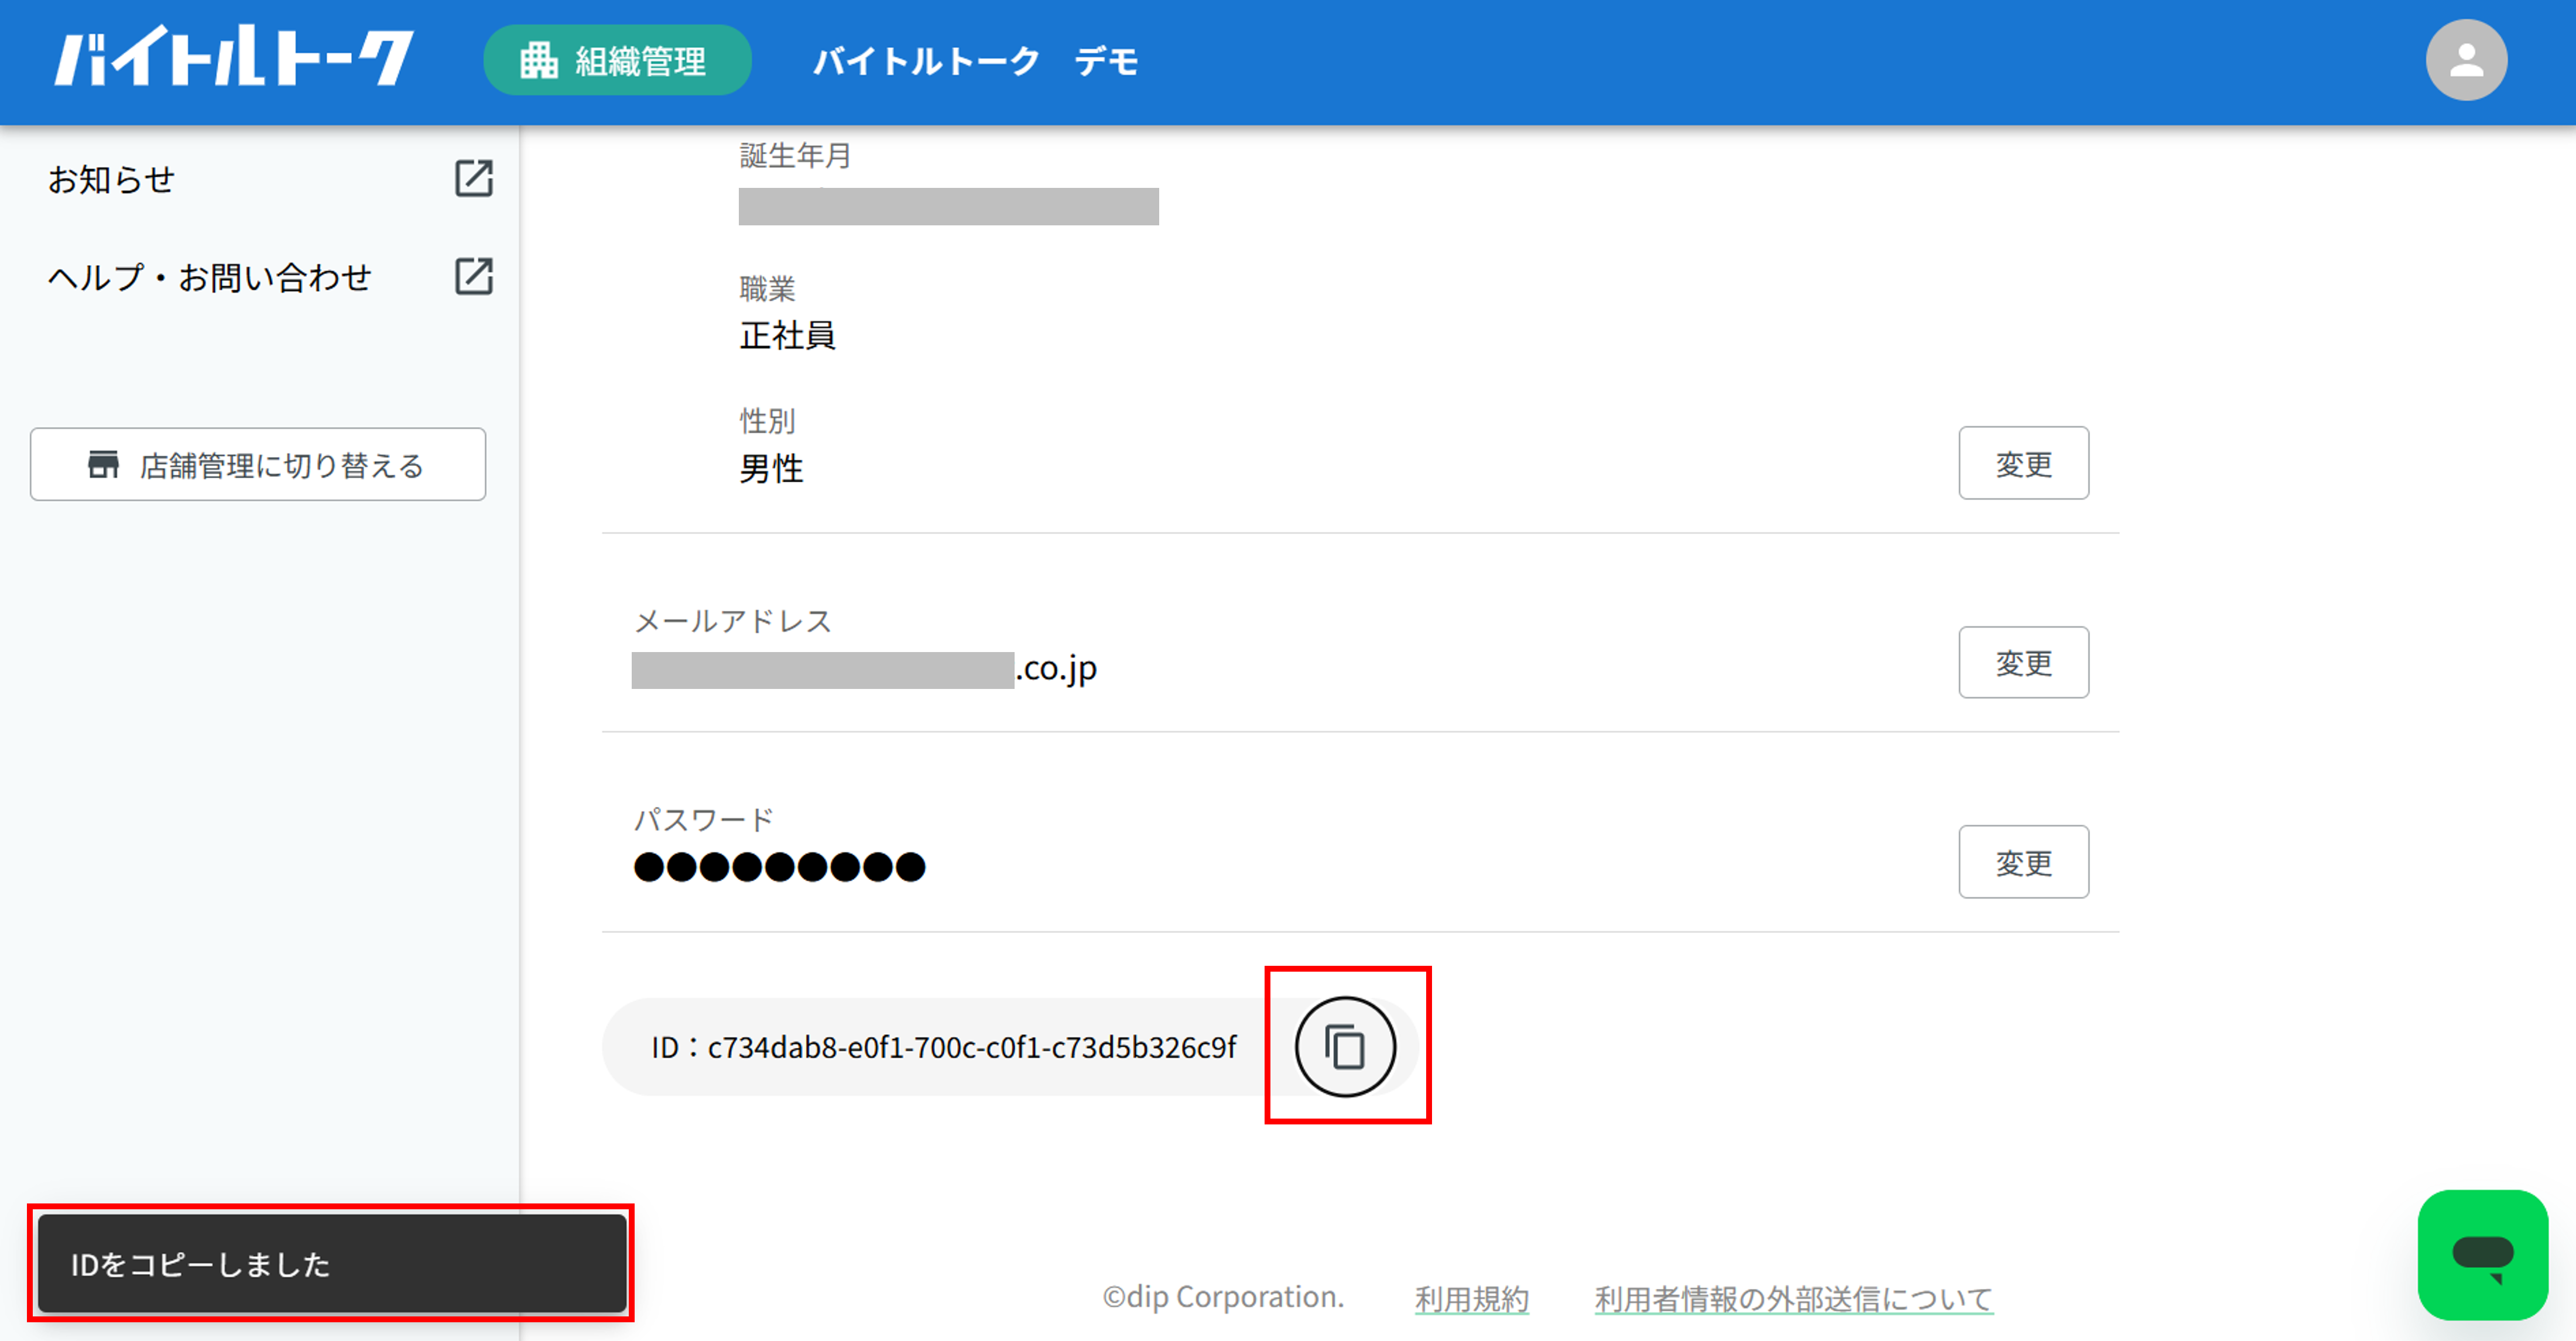Click the copy ID icon button
Image resolution: width=2576 pixels, height=1341 pixels.
click(x=1345, y=1046)
